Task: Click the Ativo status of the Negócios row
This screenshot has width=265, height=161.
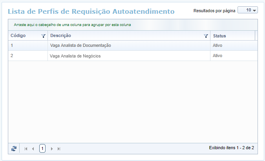Action: pyautogui.click(x=217, y=56)
